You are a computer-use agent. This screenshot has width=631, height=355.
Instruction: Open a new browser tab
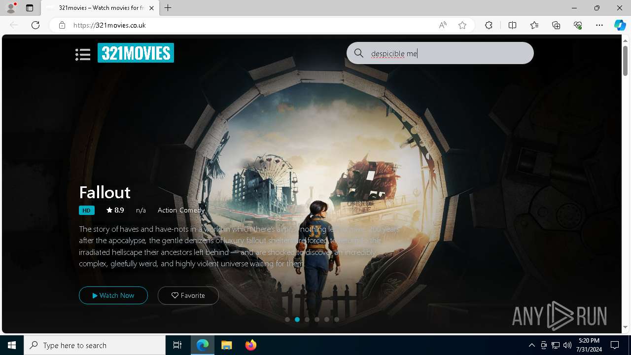tap(168, 8)
